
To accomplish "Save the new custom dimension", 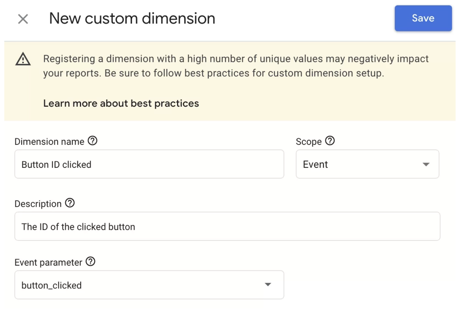I will [423, 18].
